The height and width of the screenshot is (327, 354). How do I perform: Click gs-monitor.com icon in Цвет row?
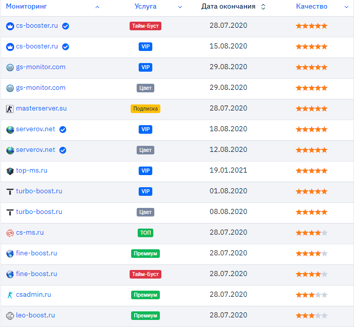click(x=10, y=88)
